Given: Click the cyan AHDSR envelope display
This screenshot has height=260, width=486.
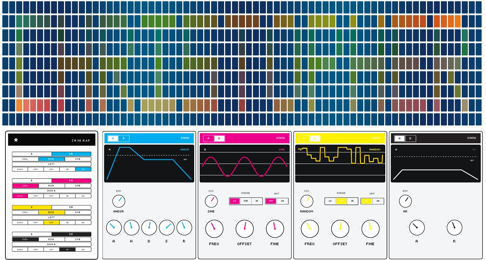Looking at the screenshot, I should [149, 164].
